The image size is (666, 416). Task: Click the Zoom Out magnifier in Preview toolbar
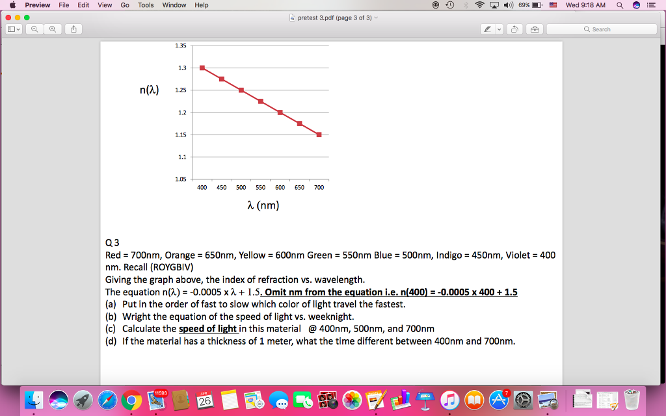click(x=34, y=29)
